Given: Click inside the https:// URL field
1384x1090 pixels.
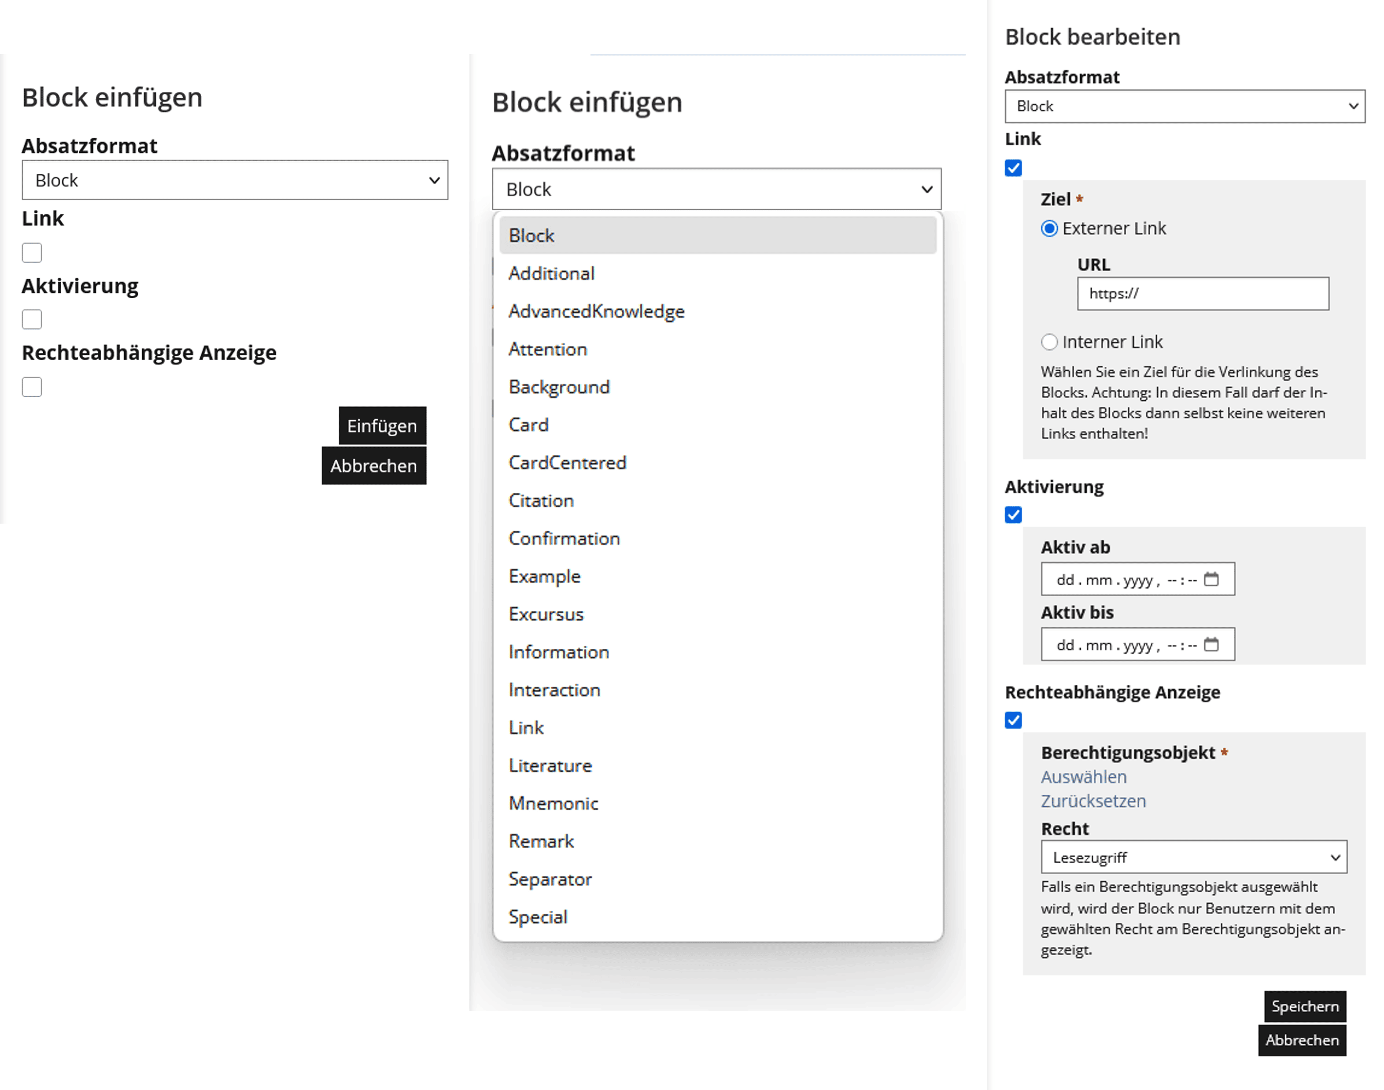Looking at the screenshot, I should coord(1202,294).
